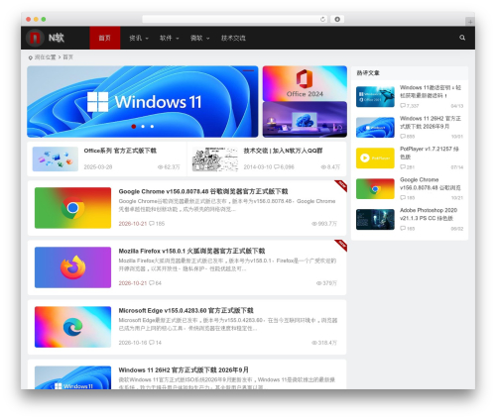Select the first carousel dot
This screenshot has height=419, width=496.
click(134, 127)
